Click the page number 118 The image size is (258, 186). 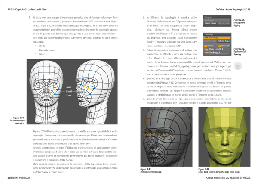10,9
